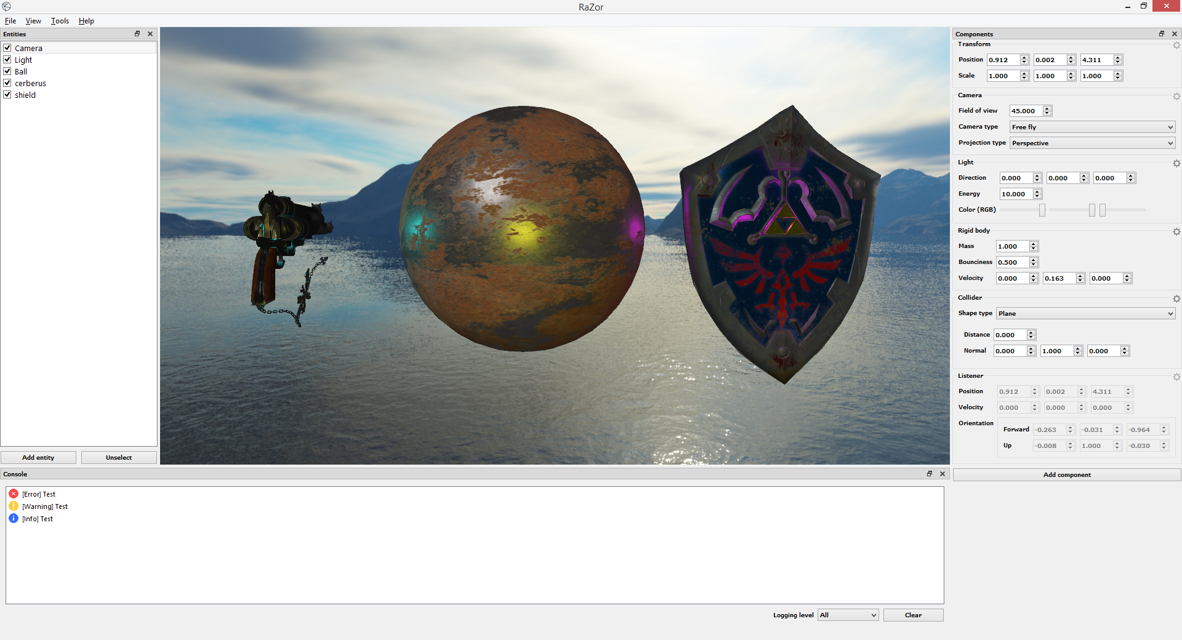The height and width of the screenshot is (640, 1182).
Task: Select the Ball entity in the list
Action: [79, 71]
